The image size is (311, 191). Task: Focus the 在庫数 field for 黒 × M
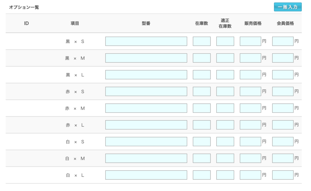coord(202,58)
